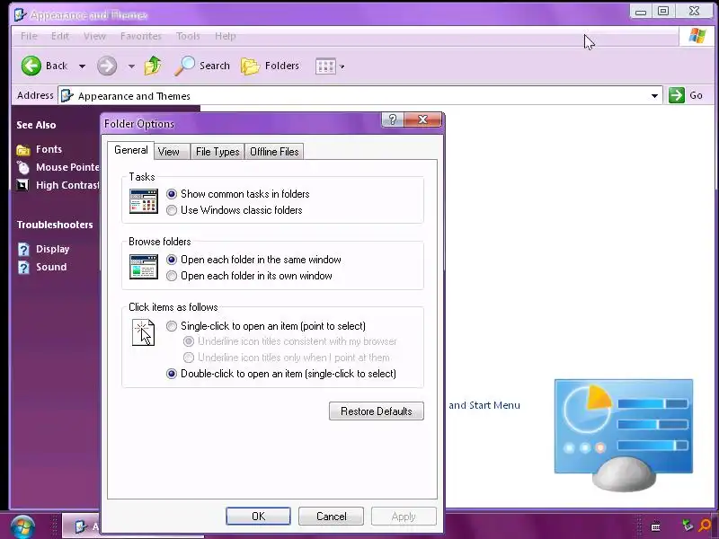
Task: Click the Windows Start orb
Action: (x=22, y=526)
